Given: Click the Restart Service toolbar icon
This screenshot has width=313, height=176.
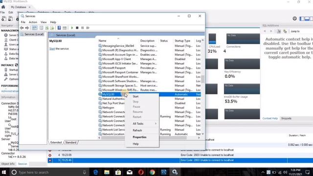Looking at the screenshot, I should (88, 28).
